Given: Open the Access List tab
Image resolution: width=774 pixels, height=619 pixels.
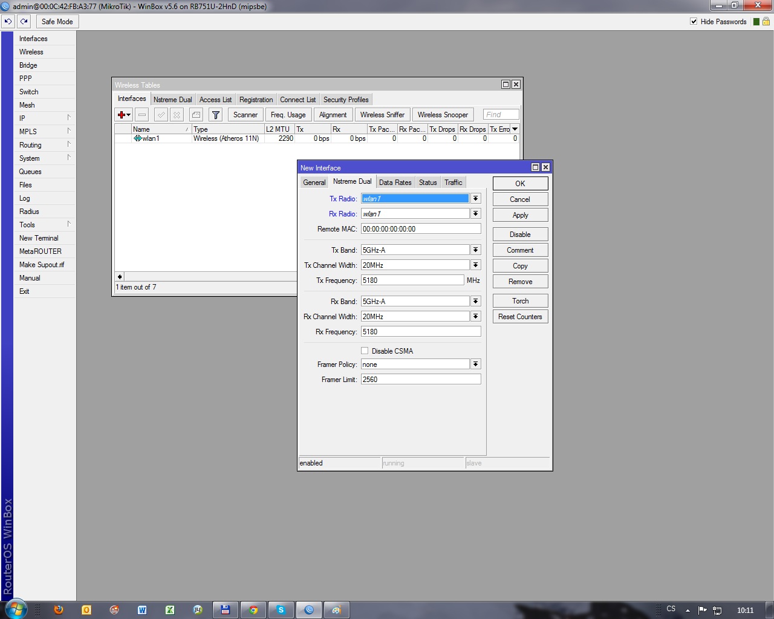Looking at the screenshot, I should point(215,100).
